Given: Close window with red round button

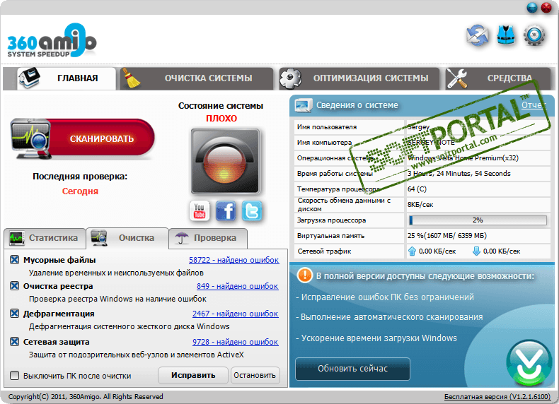Looking at the screenshot, I should (546, 8).
